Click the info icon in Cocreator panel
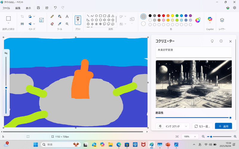 (x=221, y=41)
